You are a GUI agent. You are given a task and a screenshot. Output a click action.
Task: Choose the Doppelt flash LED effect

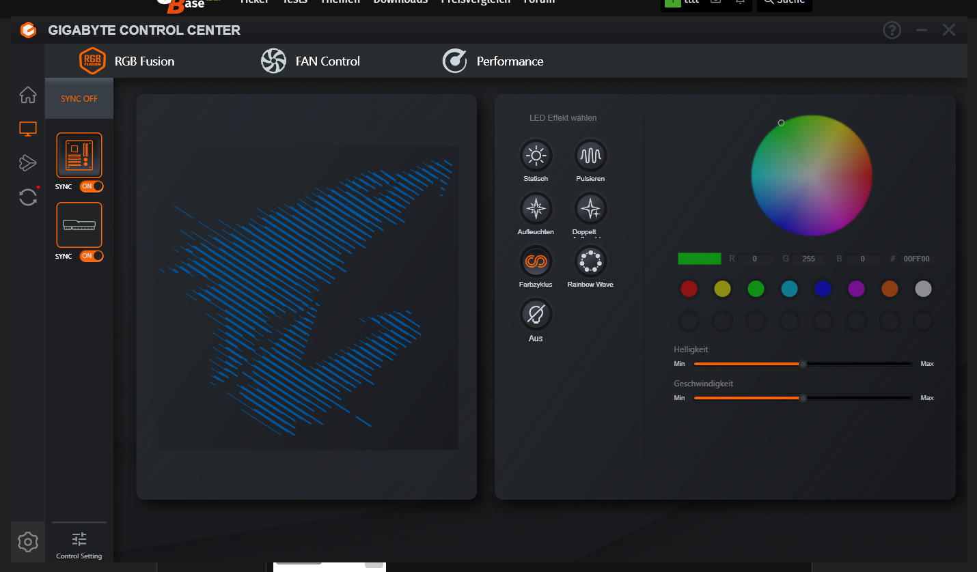pyautogui.click(x=590, y=209)
